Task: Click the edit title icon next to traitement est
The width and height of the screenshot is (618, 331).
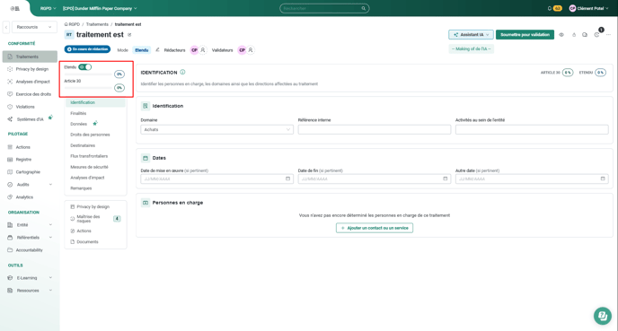Action: [x=129, y=35]
